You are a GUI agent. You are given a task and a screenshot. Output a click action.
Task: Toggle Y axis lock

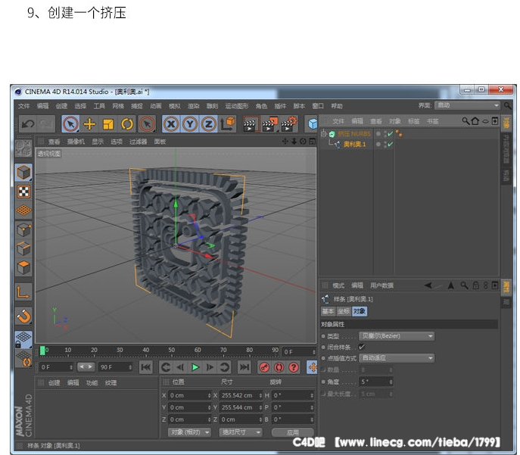tap(190, 124)
